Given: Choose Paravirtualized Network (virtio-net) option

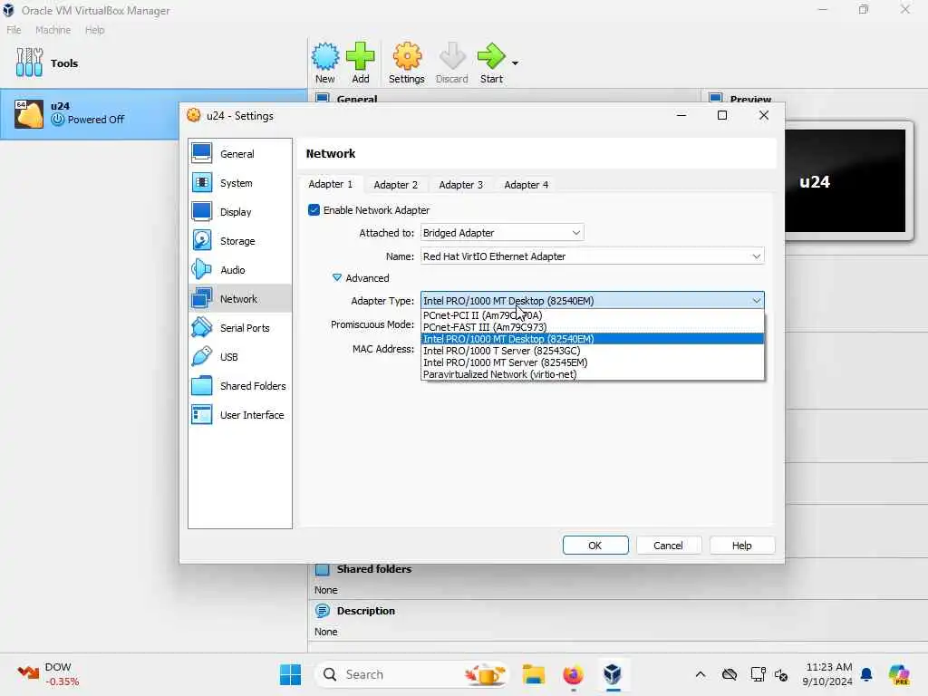Looking at the screenshot, I should pyautogui.click(x=592, y=374).
